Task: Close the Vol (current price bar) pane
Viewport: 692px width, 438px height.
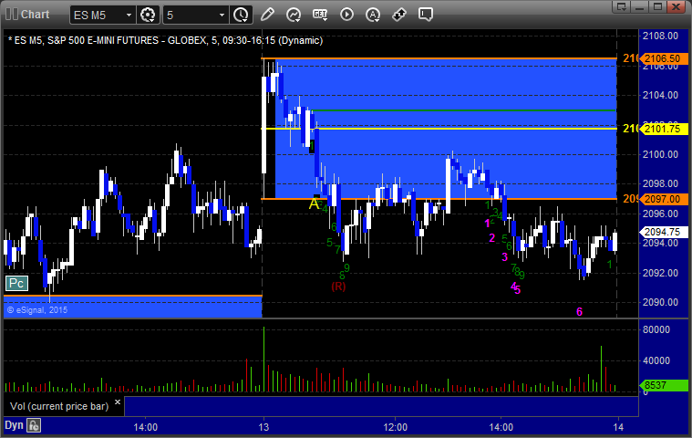Action: click(118, 402)
